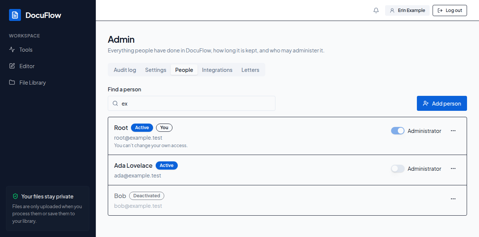The height and width of the screenshot is (237, 479).
Task: Click the name Bob
Action: pos(120,196)
